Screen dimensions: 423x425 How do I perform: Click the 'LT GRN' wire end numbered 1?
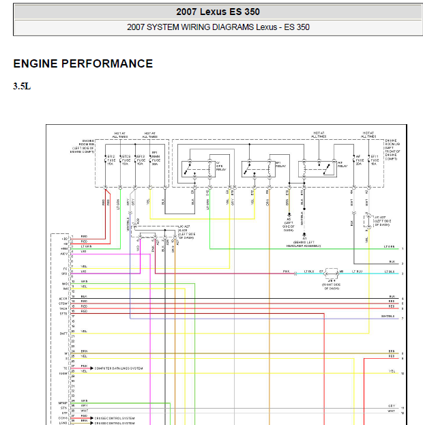[x=389, y=247]
